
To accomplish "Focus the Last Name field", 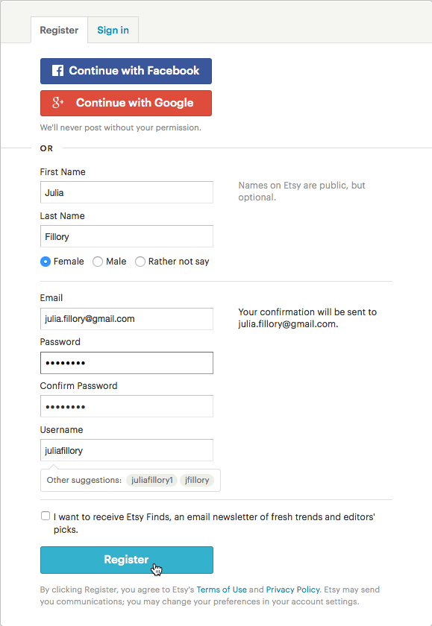I will click(127, 236).
